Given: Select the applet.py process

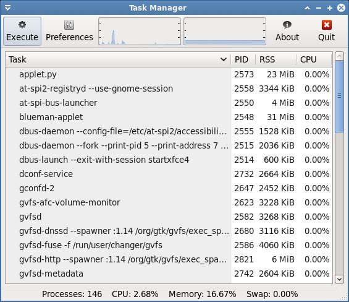Looking at the screenshot, I should [169, 74].
